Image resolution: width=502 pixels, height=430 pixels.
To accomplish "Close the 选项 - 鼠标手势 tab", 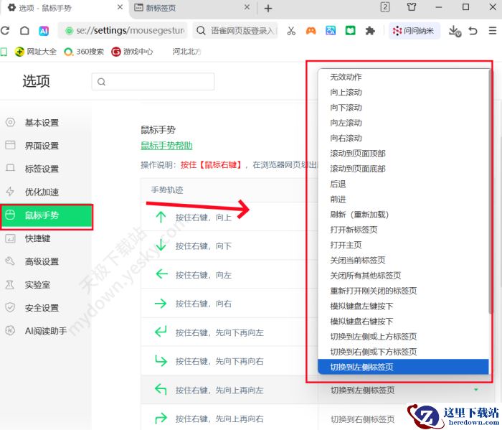I will [120, 7].
